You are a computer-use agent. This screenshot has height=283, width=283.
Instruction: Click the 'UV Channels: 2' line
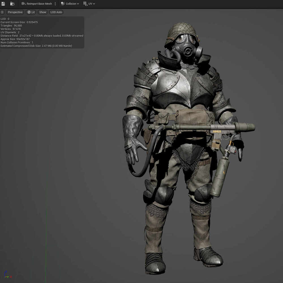point(10,32)
